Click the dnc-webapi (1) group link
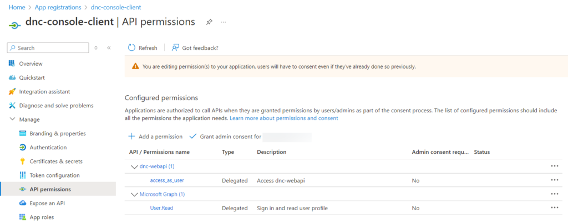Screen dimensions: 568x224 pos(157,166)
